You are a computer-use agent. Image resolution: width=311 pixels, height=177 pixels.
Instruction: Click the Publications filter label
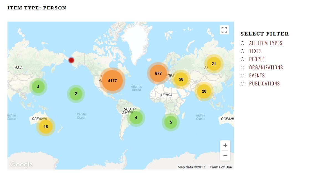click(264, 84)
